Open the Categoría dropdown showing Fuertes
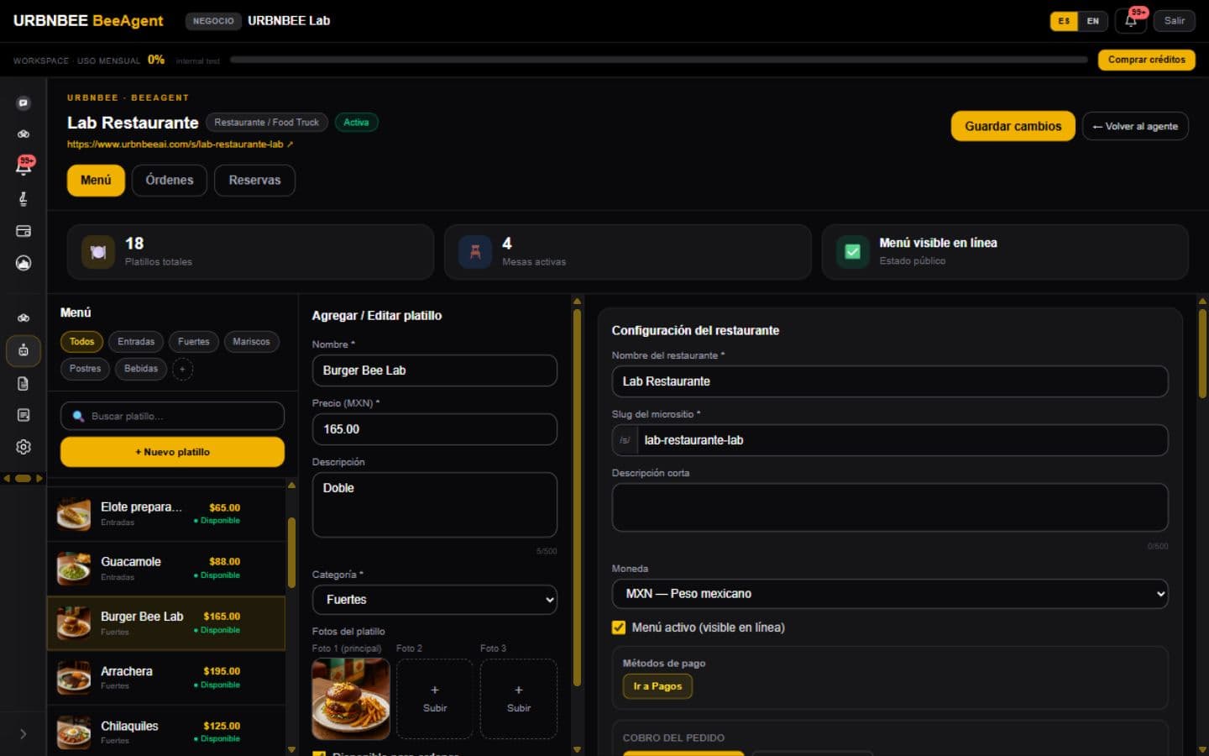The height and width of the screenshot is (756, 1209). point(434,600)
